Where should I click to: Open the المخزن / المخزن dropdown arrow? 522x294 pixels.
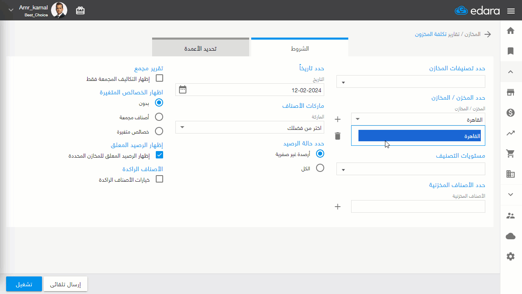(x=358, y=119)
